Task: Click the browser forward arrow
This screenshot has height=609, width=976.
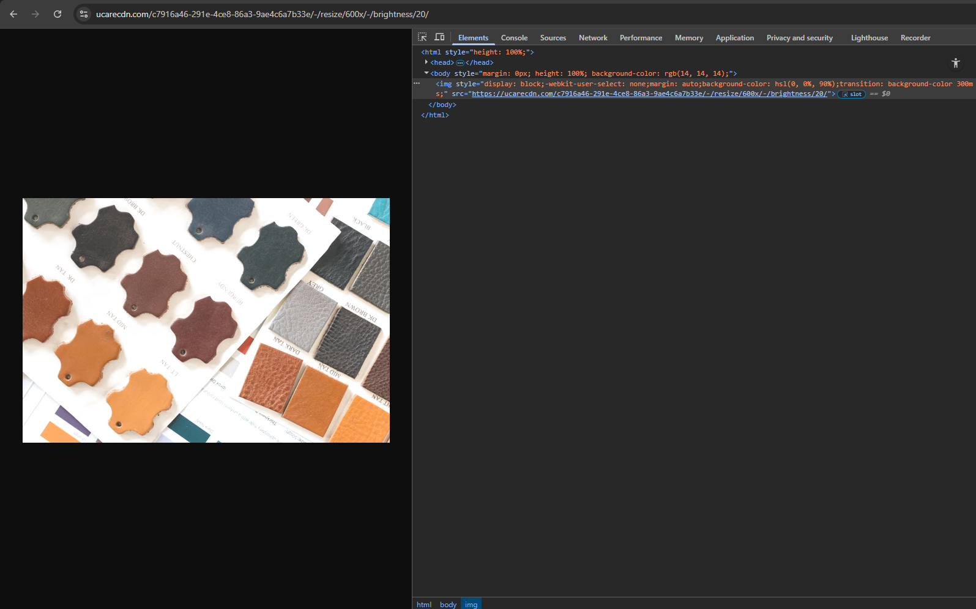Action: [x=35, y=14]
